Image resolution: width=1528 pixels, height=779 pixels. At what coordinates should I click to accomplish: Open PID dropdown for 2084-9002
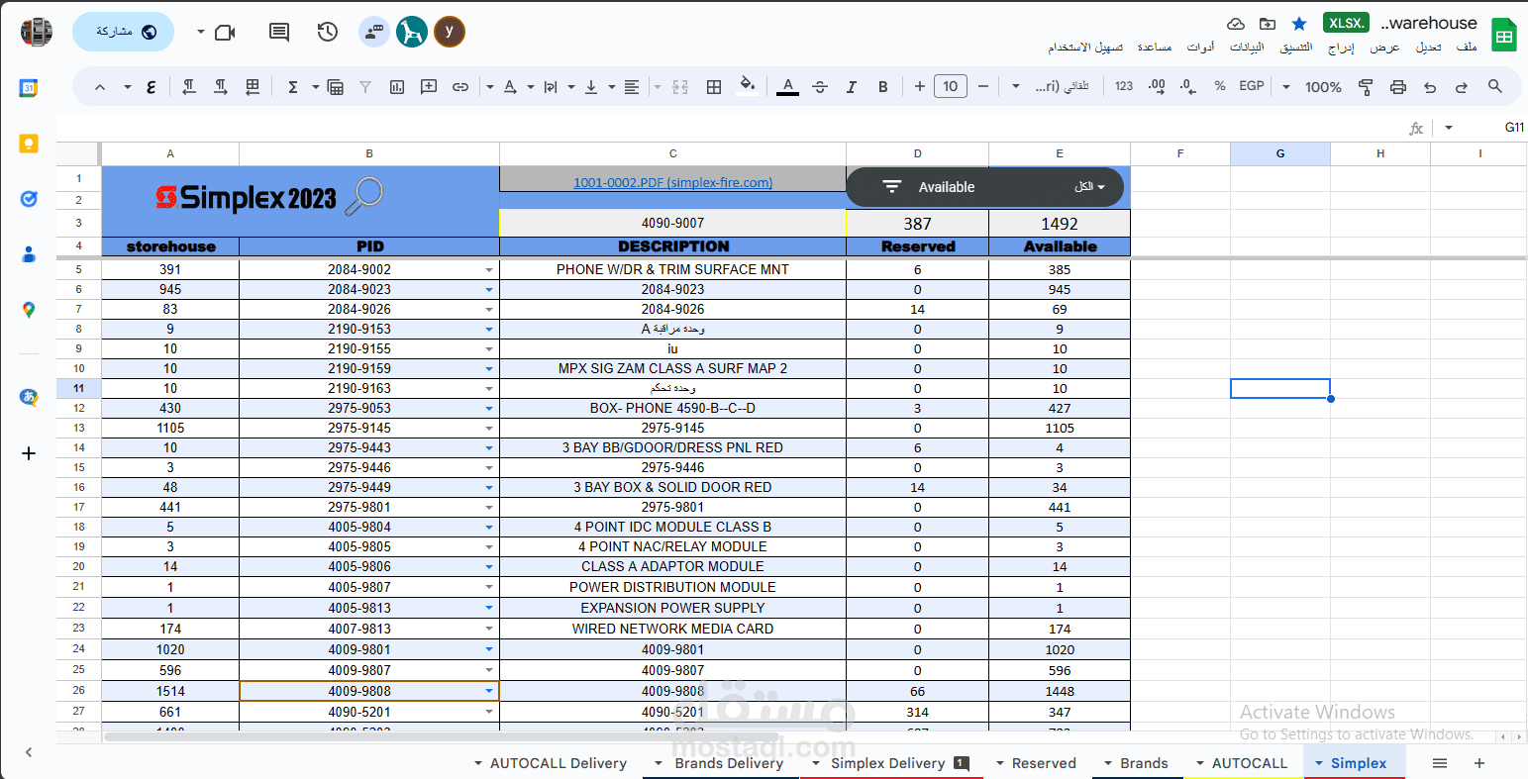(x=489, y=269)
